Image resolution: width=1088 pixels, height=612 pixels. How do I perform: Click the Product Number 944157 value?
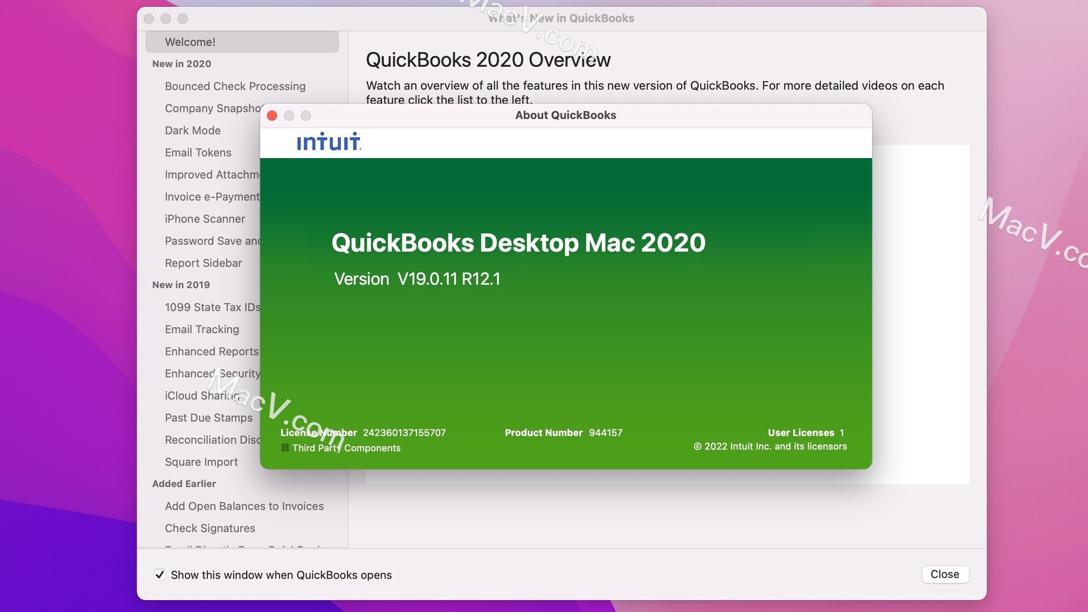coord(605,432)
